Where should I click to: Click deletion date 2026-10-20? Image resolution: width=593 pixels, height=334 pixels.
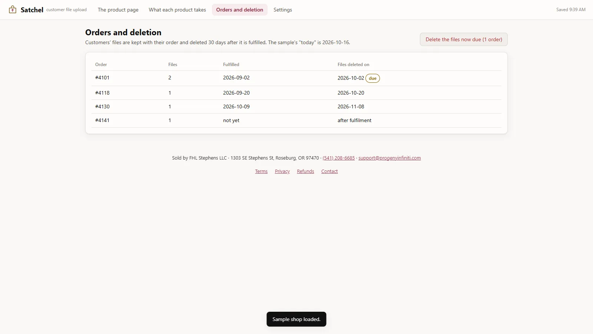coord(351,93)
